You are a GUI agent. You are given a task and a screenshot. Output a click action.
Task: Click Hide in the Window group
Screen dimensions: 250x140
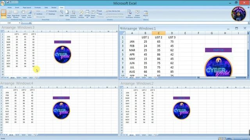click(x=99, y=14)
